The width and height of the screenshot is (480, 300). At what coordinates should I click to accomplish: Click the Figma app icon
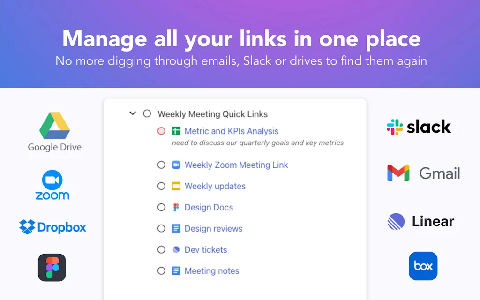[x=52, y=267]
